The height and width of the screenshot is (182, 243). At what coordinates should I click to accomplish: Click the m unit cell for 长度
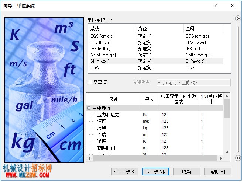150,135
